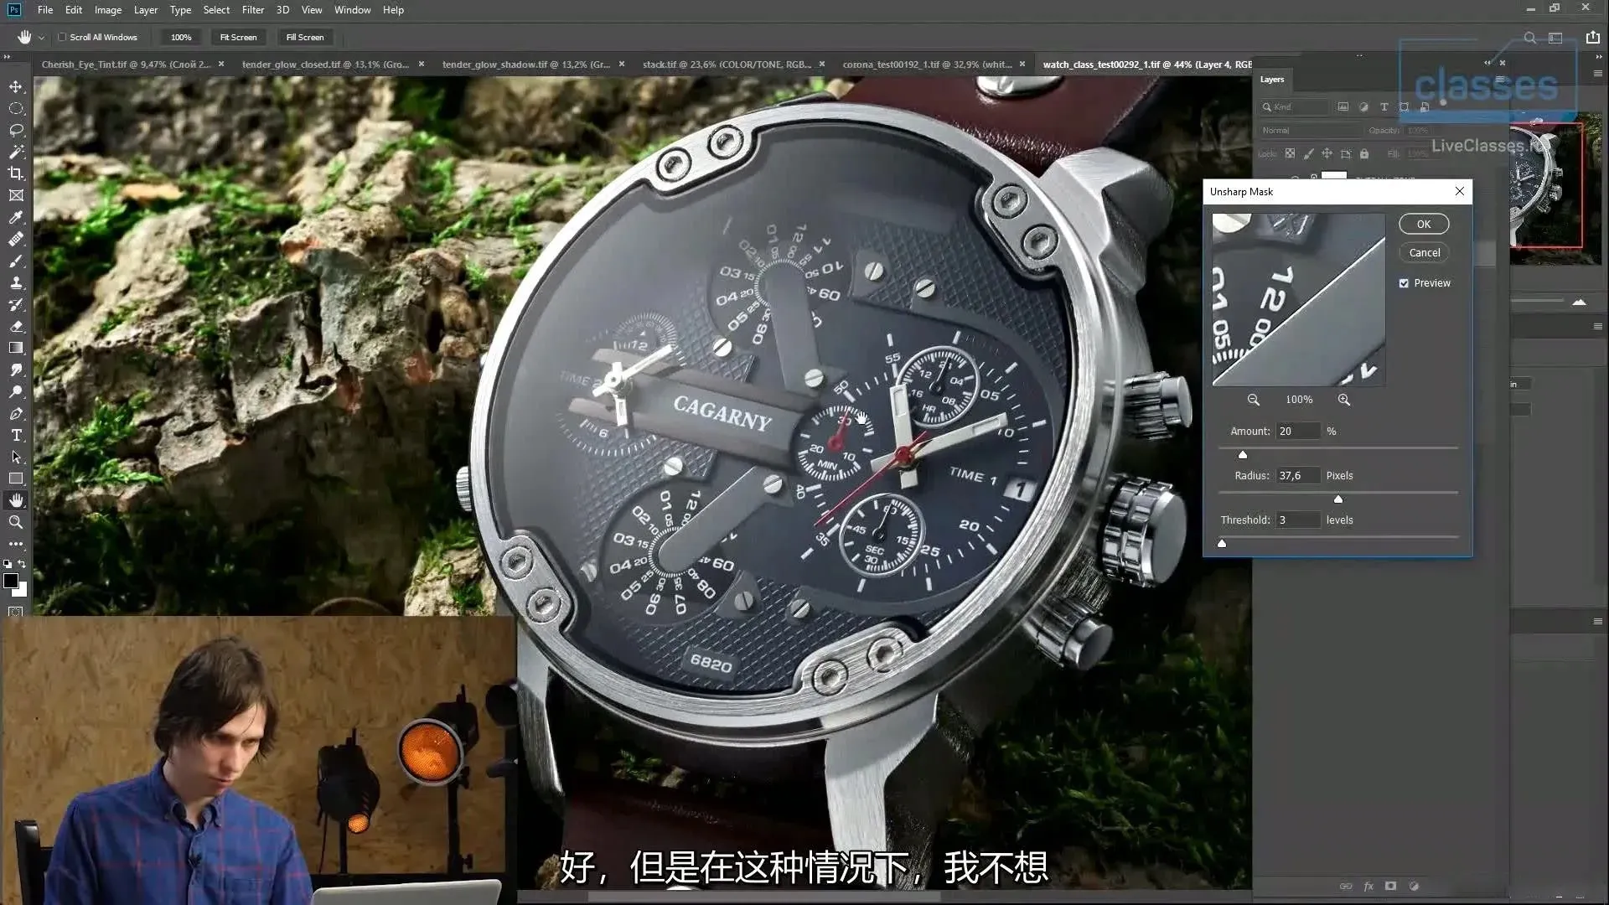
Task: Close the Unsharp Mask dialog
Action: click(1460, 192)
